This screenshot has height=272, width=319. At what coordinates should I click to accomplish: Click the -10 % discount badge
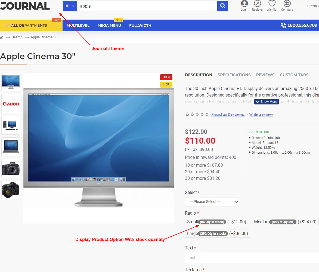166,77
